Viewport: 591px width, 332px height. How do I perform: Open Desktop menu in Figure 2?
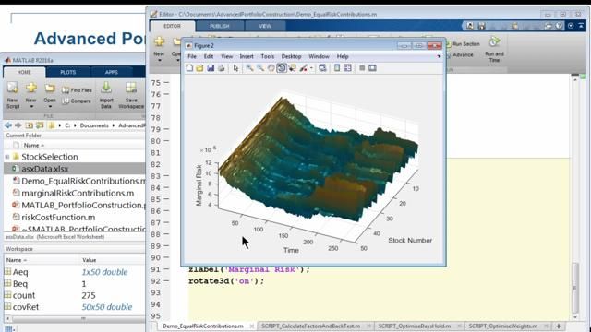click(x=292, y=56)
